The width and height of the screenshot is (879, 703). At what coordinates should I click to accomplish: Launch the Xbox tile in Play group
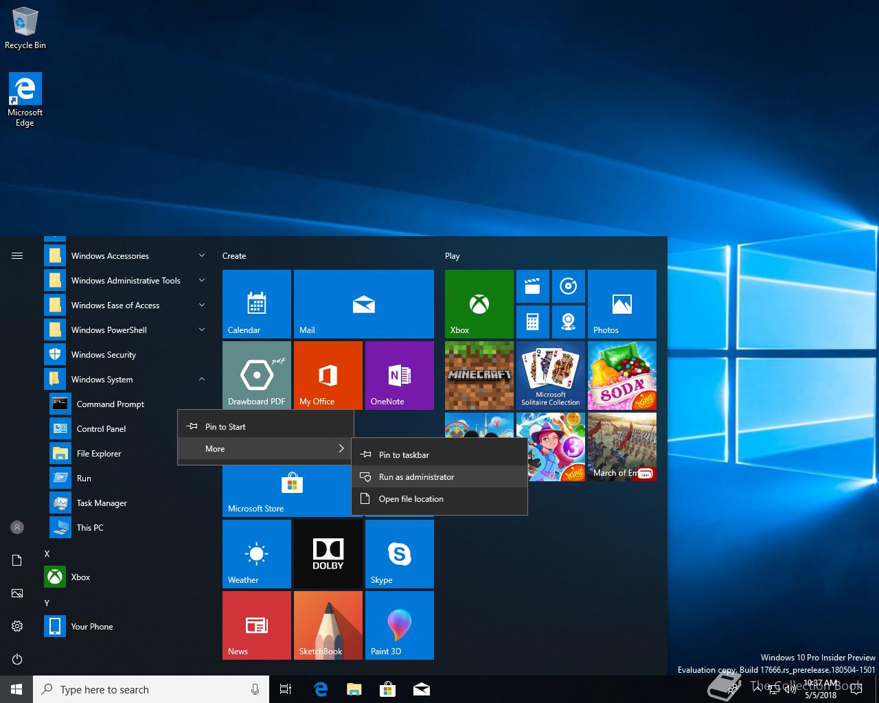coord(479,304)
